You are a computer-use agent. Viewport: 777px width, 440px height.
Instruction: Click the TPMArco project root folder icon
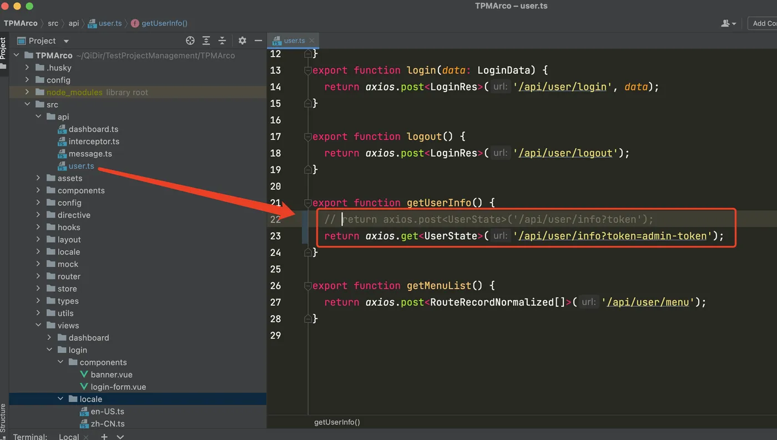tap(29, 55)
